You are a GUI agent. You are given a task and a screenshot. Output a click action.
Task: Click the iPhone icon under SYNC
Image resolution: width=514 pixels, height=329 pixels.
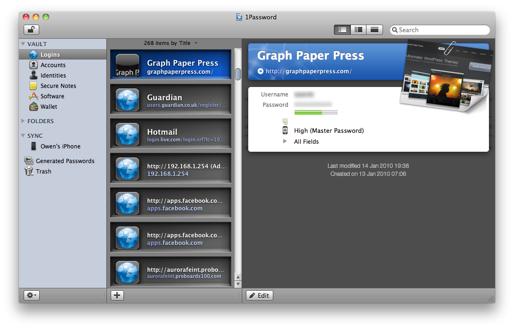[x=34, y=146]
